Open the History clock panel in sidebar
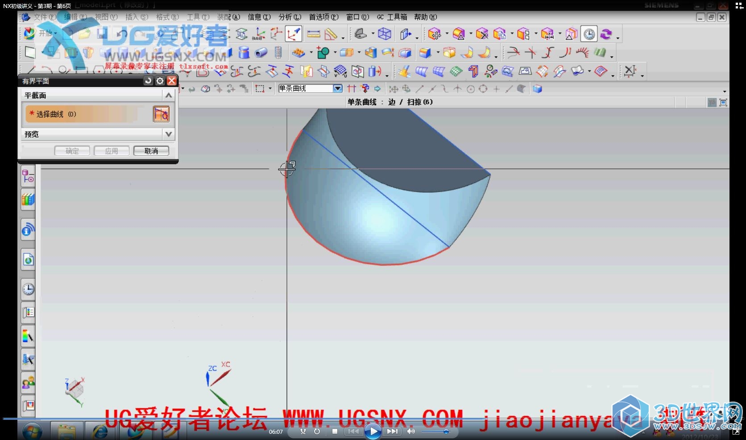Viewport: 746px width, 440px height. coord(28,289)
